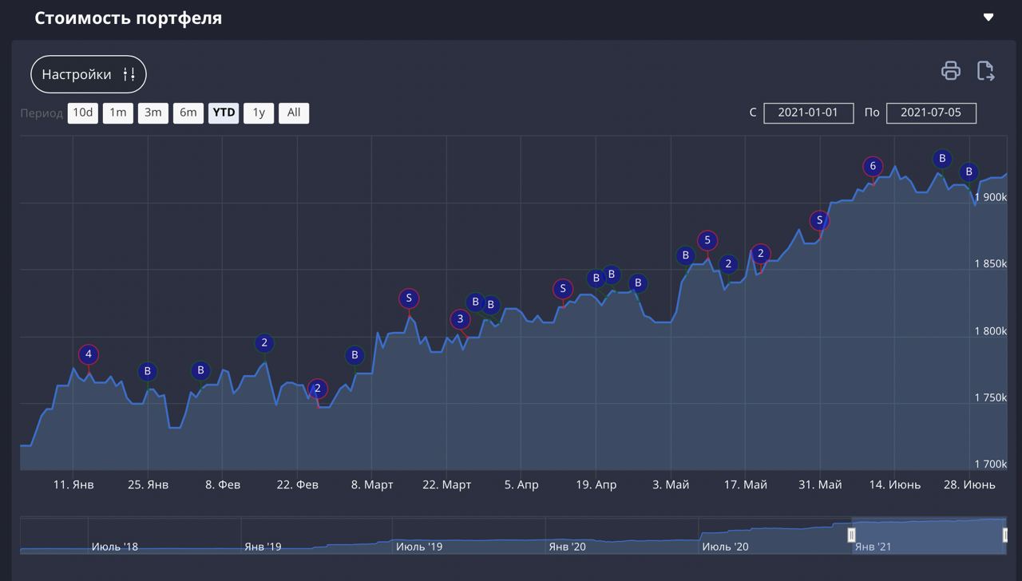Switch period to 6m
This screenshot has height=581, width=1022.
click(x=188, y=113)
